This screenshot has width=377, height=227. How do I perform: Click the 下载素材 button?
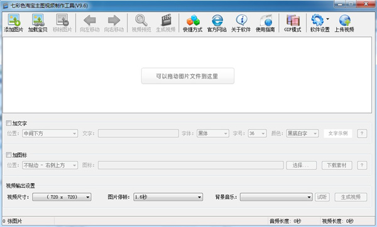337,165
